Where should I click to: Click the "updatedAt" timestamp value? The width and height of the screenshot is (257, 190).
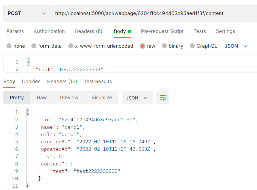115,149
